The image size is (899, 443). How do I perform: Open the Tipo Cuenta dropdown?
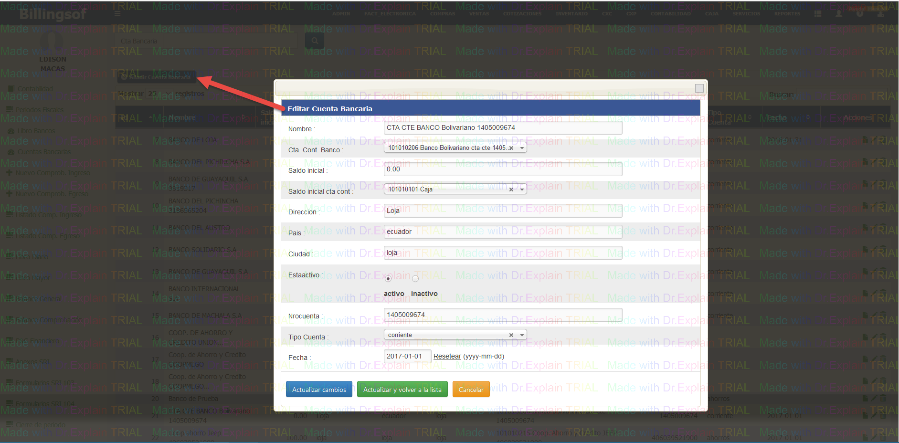point(522,335)
